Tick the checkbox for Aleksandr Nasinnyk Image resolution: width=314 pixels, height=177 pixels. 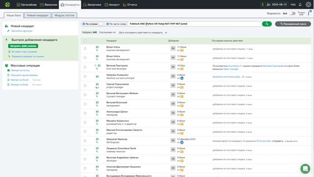[85, 141]
